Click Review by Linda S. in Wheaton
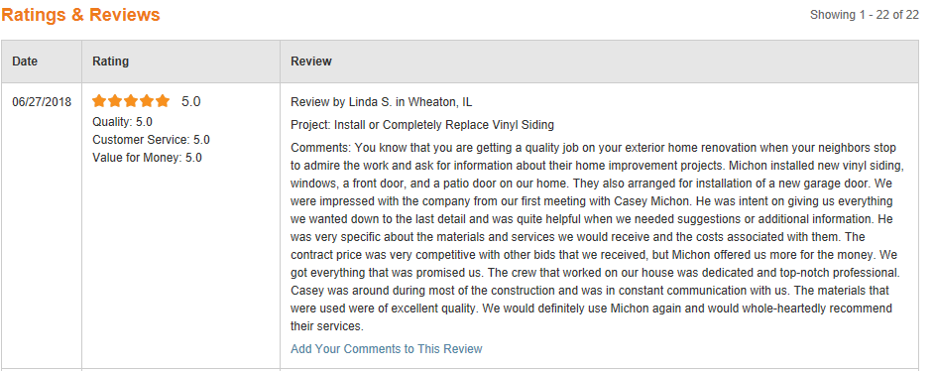Image resolution: width=935 pixels, height=371 pixels. point(381,102)
